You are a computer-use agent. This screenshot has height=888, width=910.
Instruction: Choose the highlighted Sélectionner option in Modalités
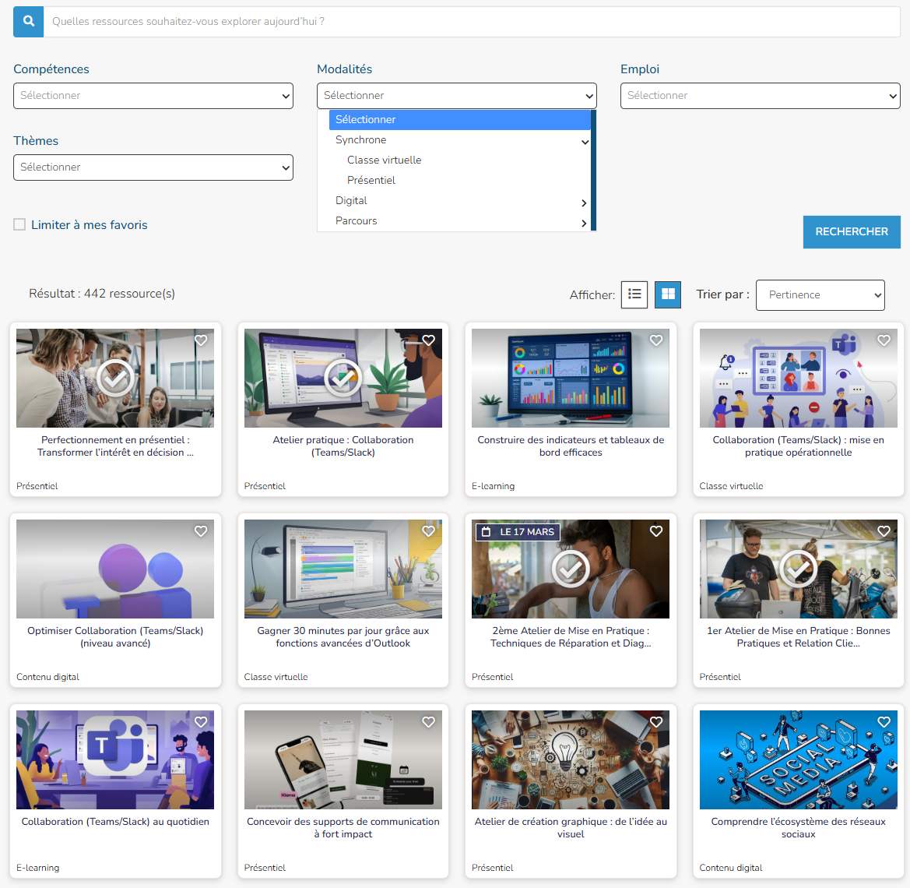(459, 120)
